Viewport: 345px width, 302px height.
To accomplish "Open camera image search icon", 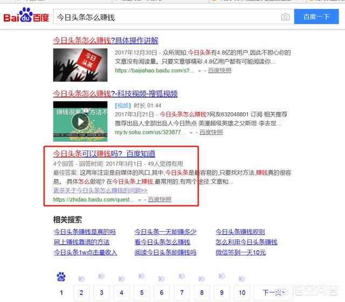I will click(285, 17).
